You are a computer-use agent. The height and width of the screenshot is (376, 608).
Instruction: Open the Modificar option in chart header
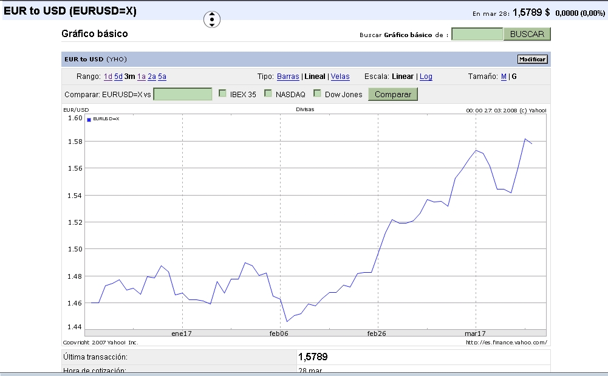532,59
